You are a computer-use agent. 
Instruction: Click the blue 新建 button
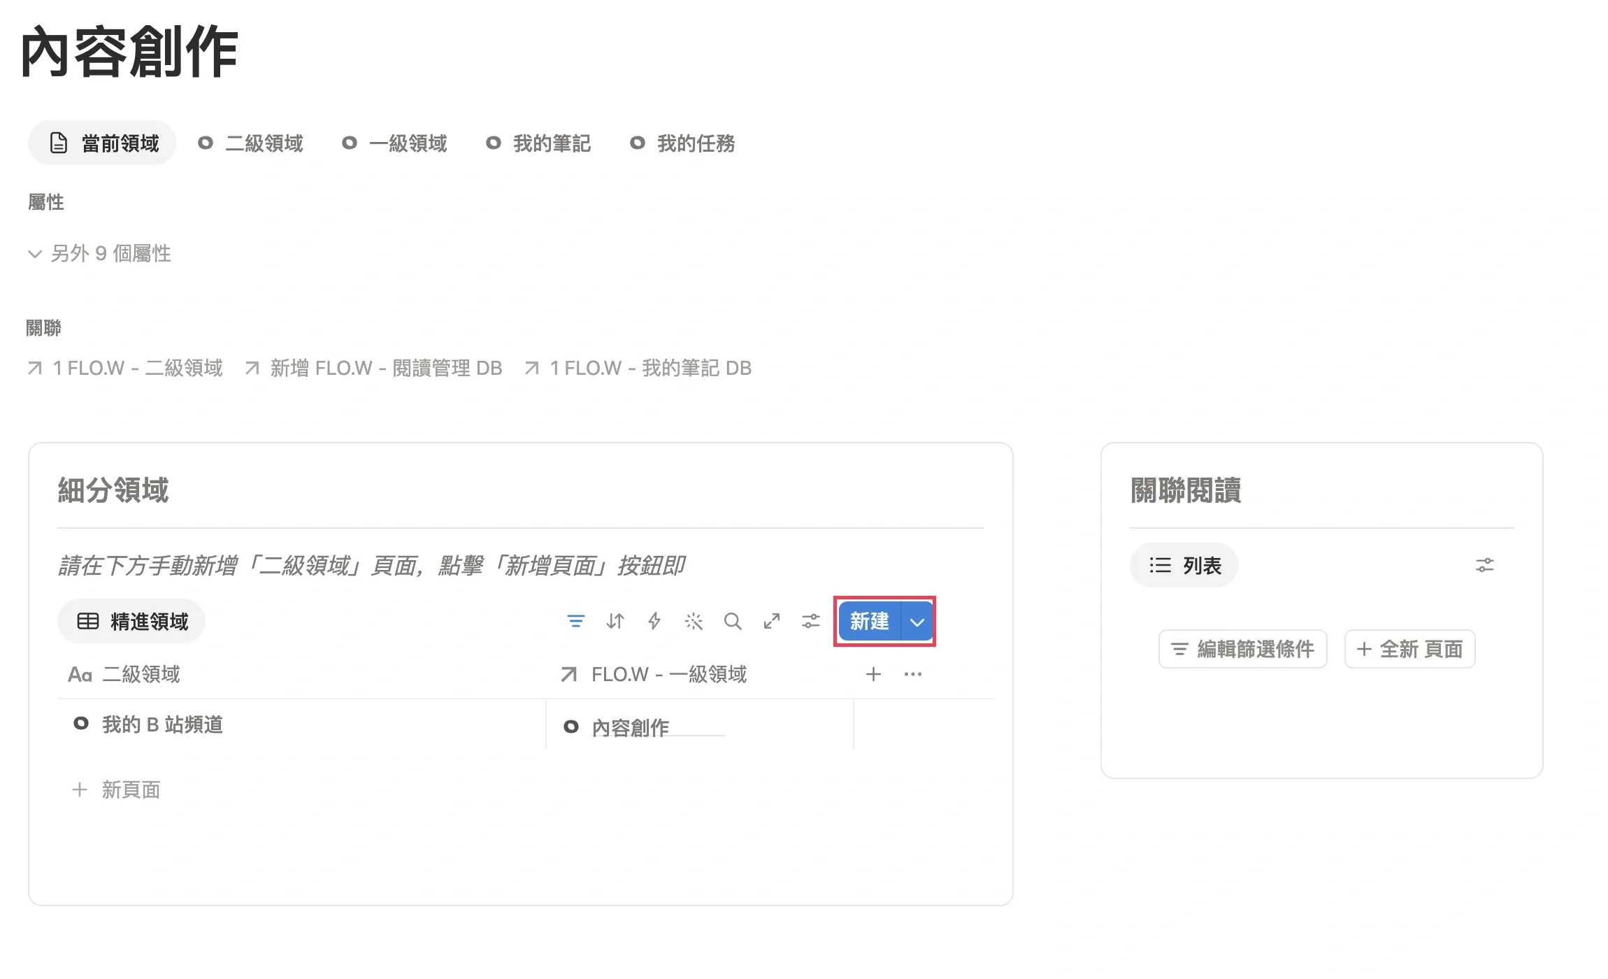pos(870,621)
